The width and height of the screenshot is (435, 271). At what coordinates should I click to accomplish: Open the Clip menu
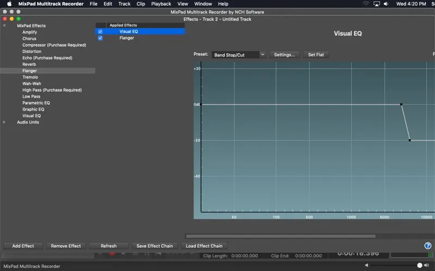[141, 4]
